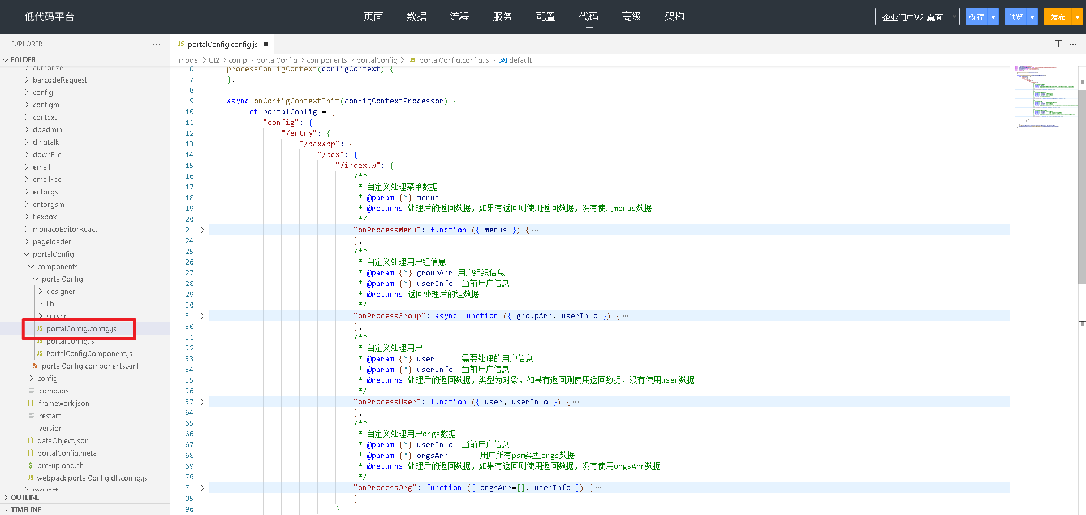Expand flexbox folder

(45, 217)
